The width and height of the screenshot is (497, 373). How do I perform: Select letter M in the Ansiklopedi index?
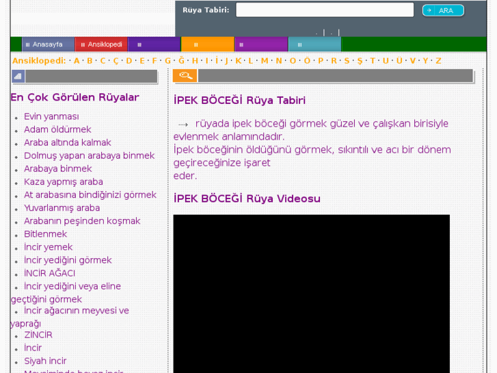(265, 61)
